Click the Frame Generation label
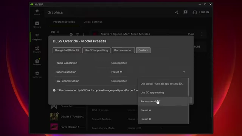This screenshot has height=136, width=242. pos(67,63)
